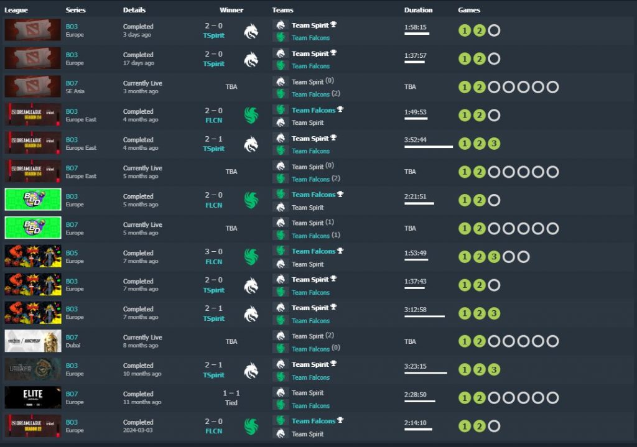Image resolution: width=637 pixels, height=447 pixels.
Task: Open the BO7 link in the Dubai series
Action: 72,338
